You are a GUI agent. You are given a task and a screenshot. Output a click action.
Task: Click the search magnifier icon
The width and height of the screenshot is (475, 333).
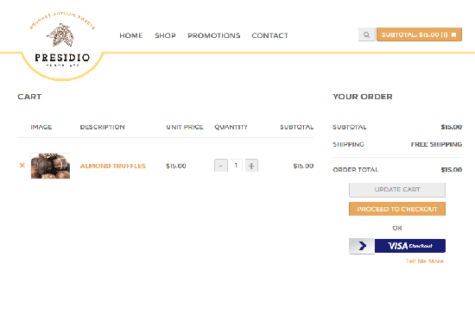[x=366, y=35]
